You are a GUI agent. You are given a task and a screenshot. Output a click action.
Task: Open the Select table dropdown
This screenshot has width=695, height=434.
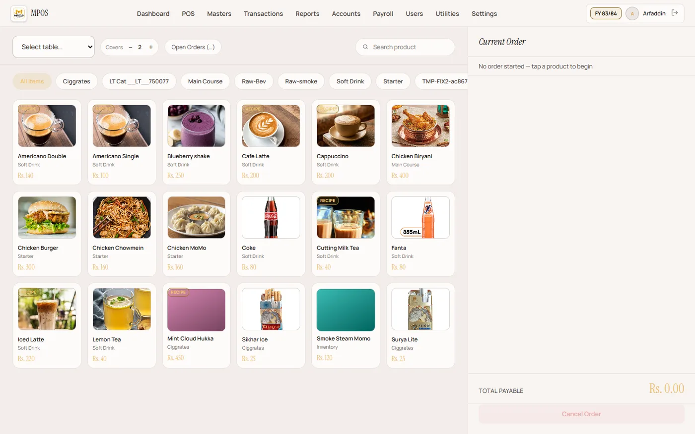tap(54, 47)
